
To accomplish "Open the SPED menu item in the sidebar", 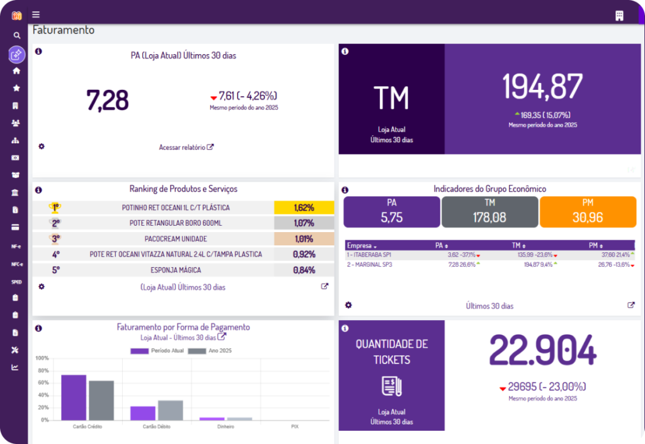I will (x=16, y=282).
